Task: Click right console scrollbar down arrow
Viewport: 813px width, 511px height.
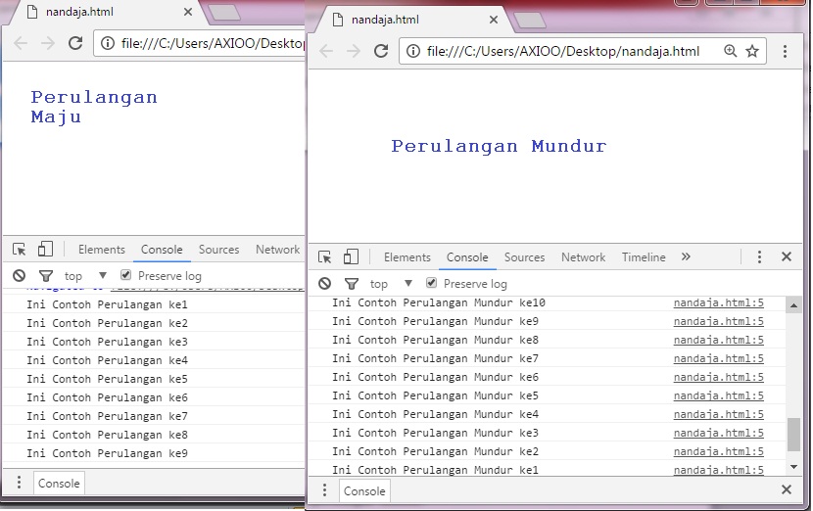Action: pos(793,467)
